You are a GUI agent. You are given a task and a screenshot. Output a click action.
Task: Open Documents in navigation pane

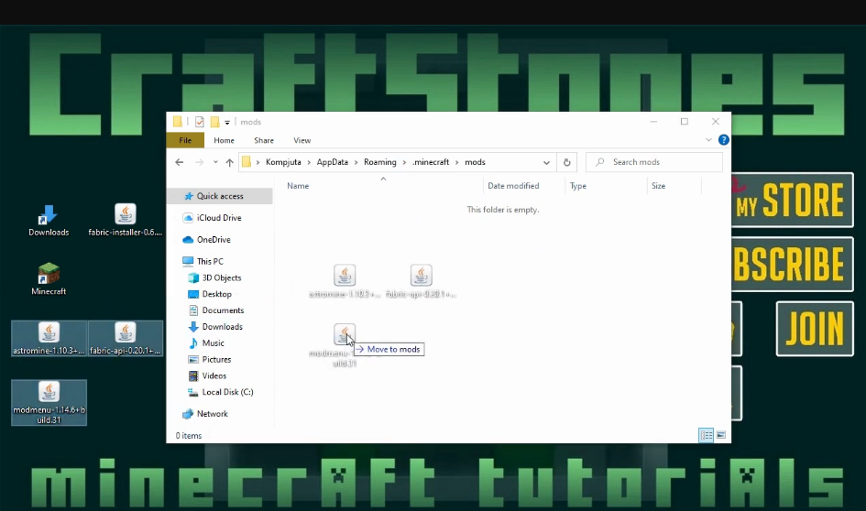pos(223,310)
